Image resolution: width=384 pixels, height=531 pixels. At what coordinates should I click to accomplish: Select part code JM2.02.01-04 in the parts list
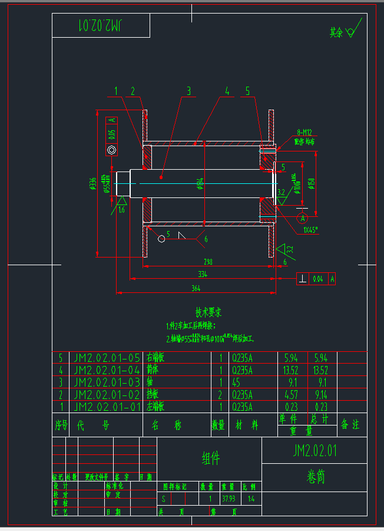107,370
